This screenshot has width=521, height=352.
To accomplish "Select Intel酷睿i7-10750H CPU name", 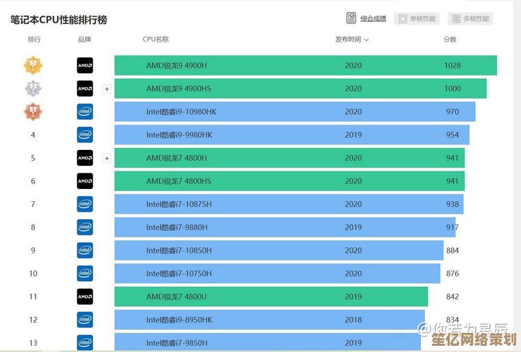I will click(x=179, y=273).
